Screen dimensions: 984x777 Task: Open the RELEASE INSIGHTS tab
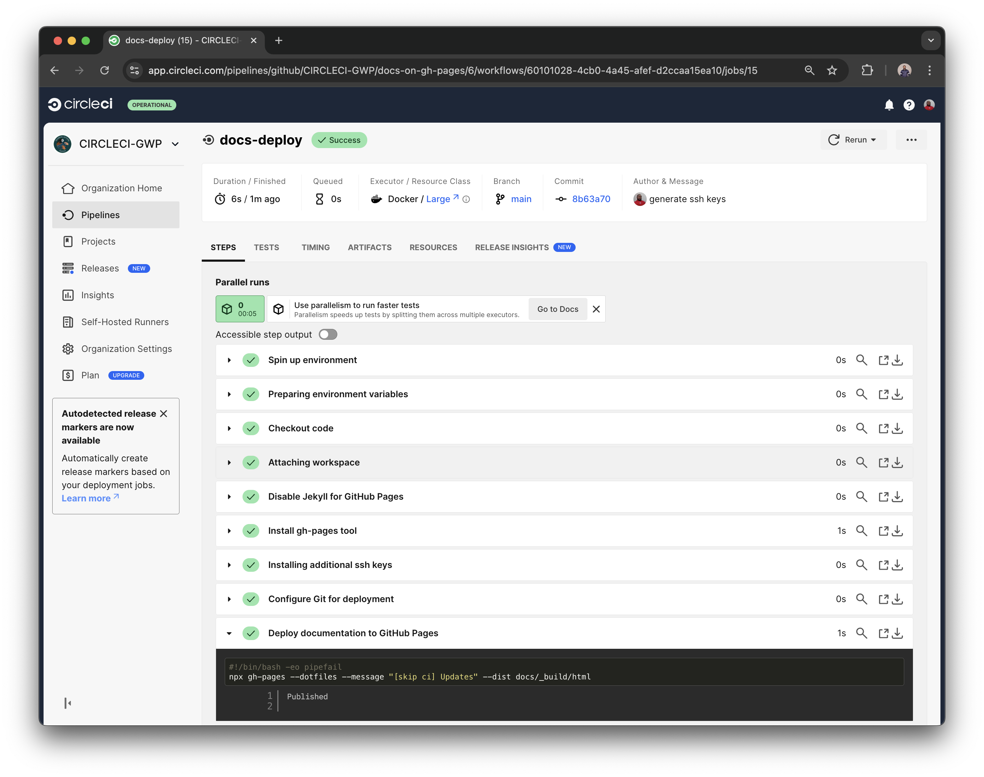click(512, 247)
